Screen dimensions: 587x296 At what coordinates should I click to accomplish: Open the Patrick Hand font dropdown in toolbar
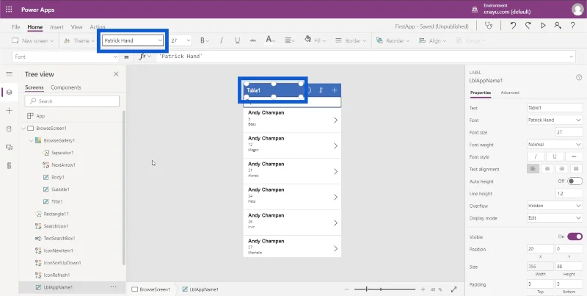(133, 40)
